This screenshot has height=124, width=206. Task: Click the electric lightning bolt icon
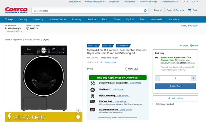click(x=9, y=117)
